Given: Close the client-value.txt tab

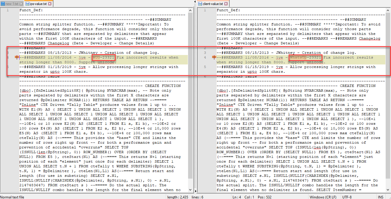Looking at the screenshot, I should point(226,4).
